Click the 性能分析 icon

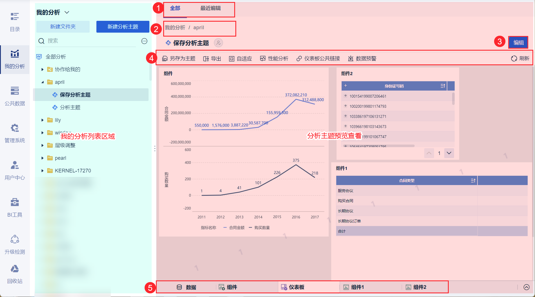pyautogui.click(x=263, y=58)
